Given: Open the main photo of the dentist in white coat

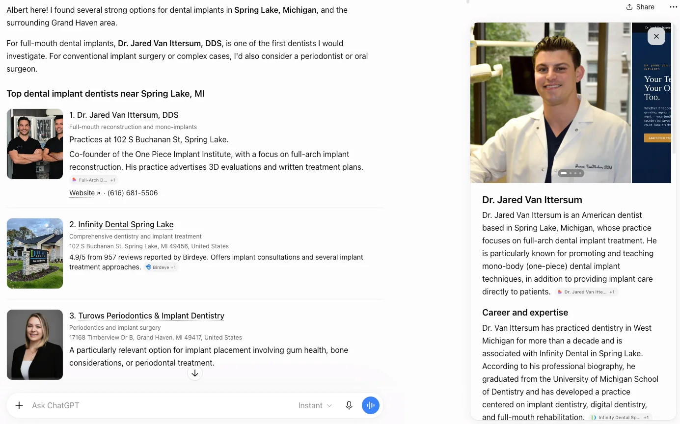Looking at the screenshot, I should click(550, 103).
